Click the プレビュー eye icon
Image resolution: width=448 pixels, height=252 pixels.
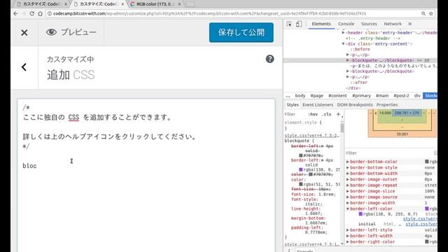[51, 32]
